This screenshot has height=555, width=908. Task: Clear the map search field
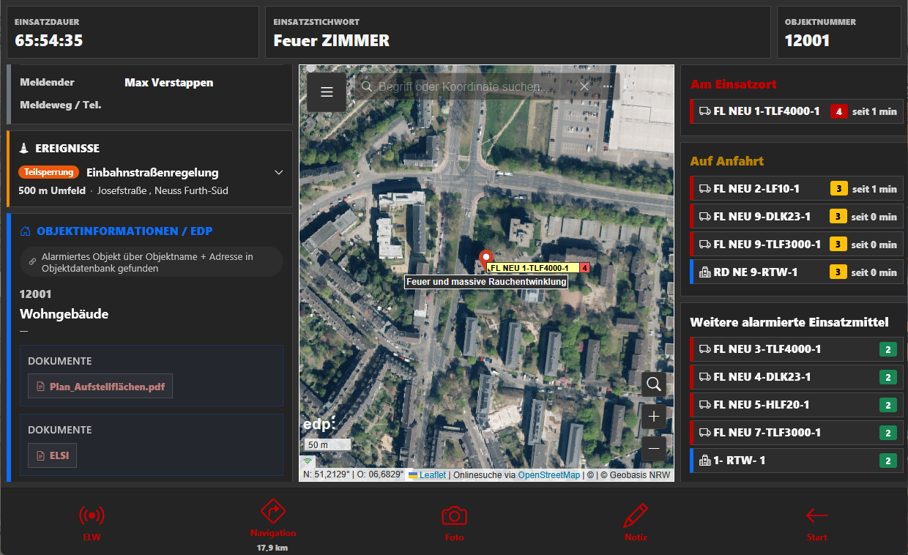point(584,87)
